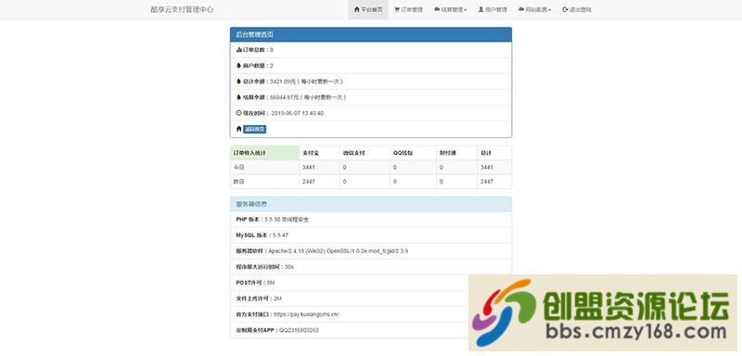
Task: Click the cloud icon beside 网站配置
Action: pos(521,9)
